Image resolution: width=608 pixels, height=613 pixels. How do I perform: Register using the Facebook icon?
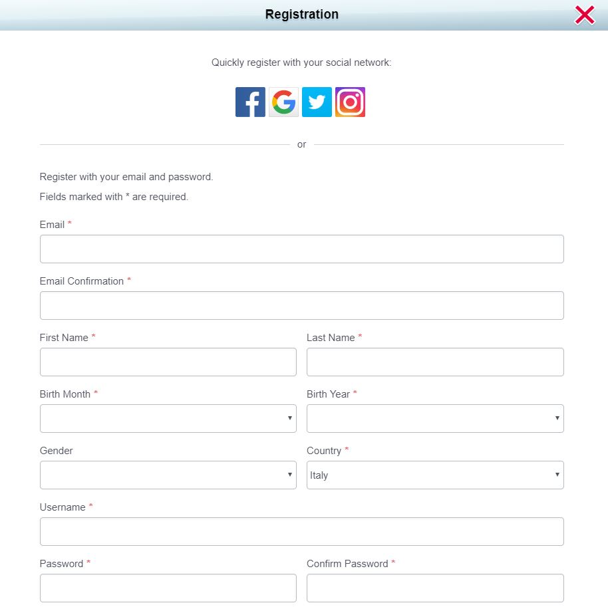click(x=250, y=102)
